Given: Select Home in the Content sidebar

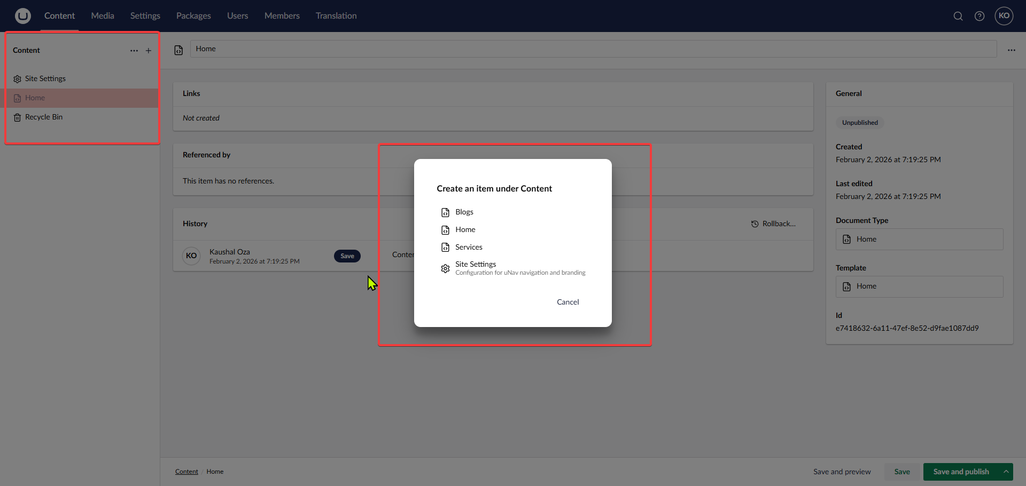Looking at the screenshot, I should click(x=34, y=98).
